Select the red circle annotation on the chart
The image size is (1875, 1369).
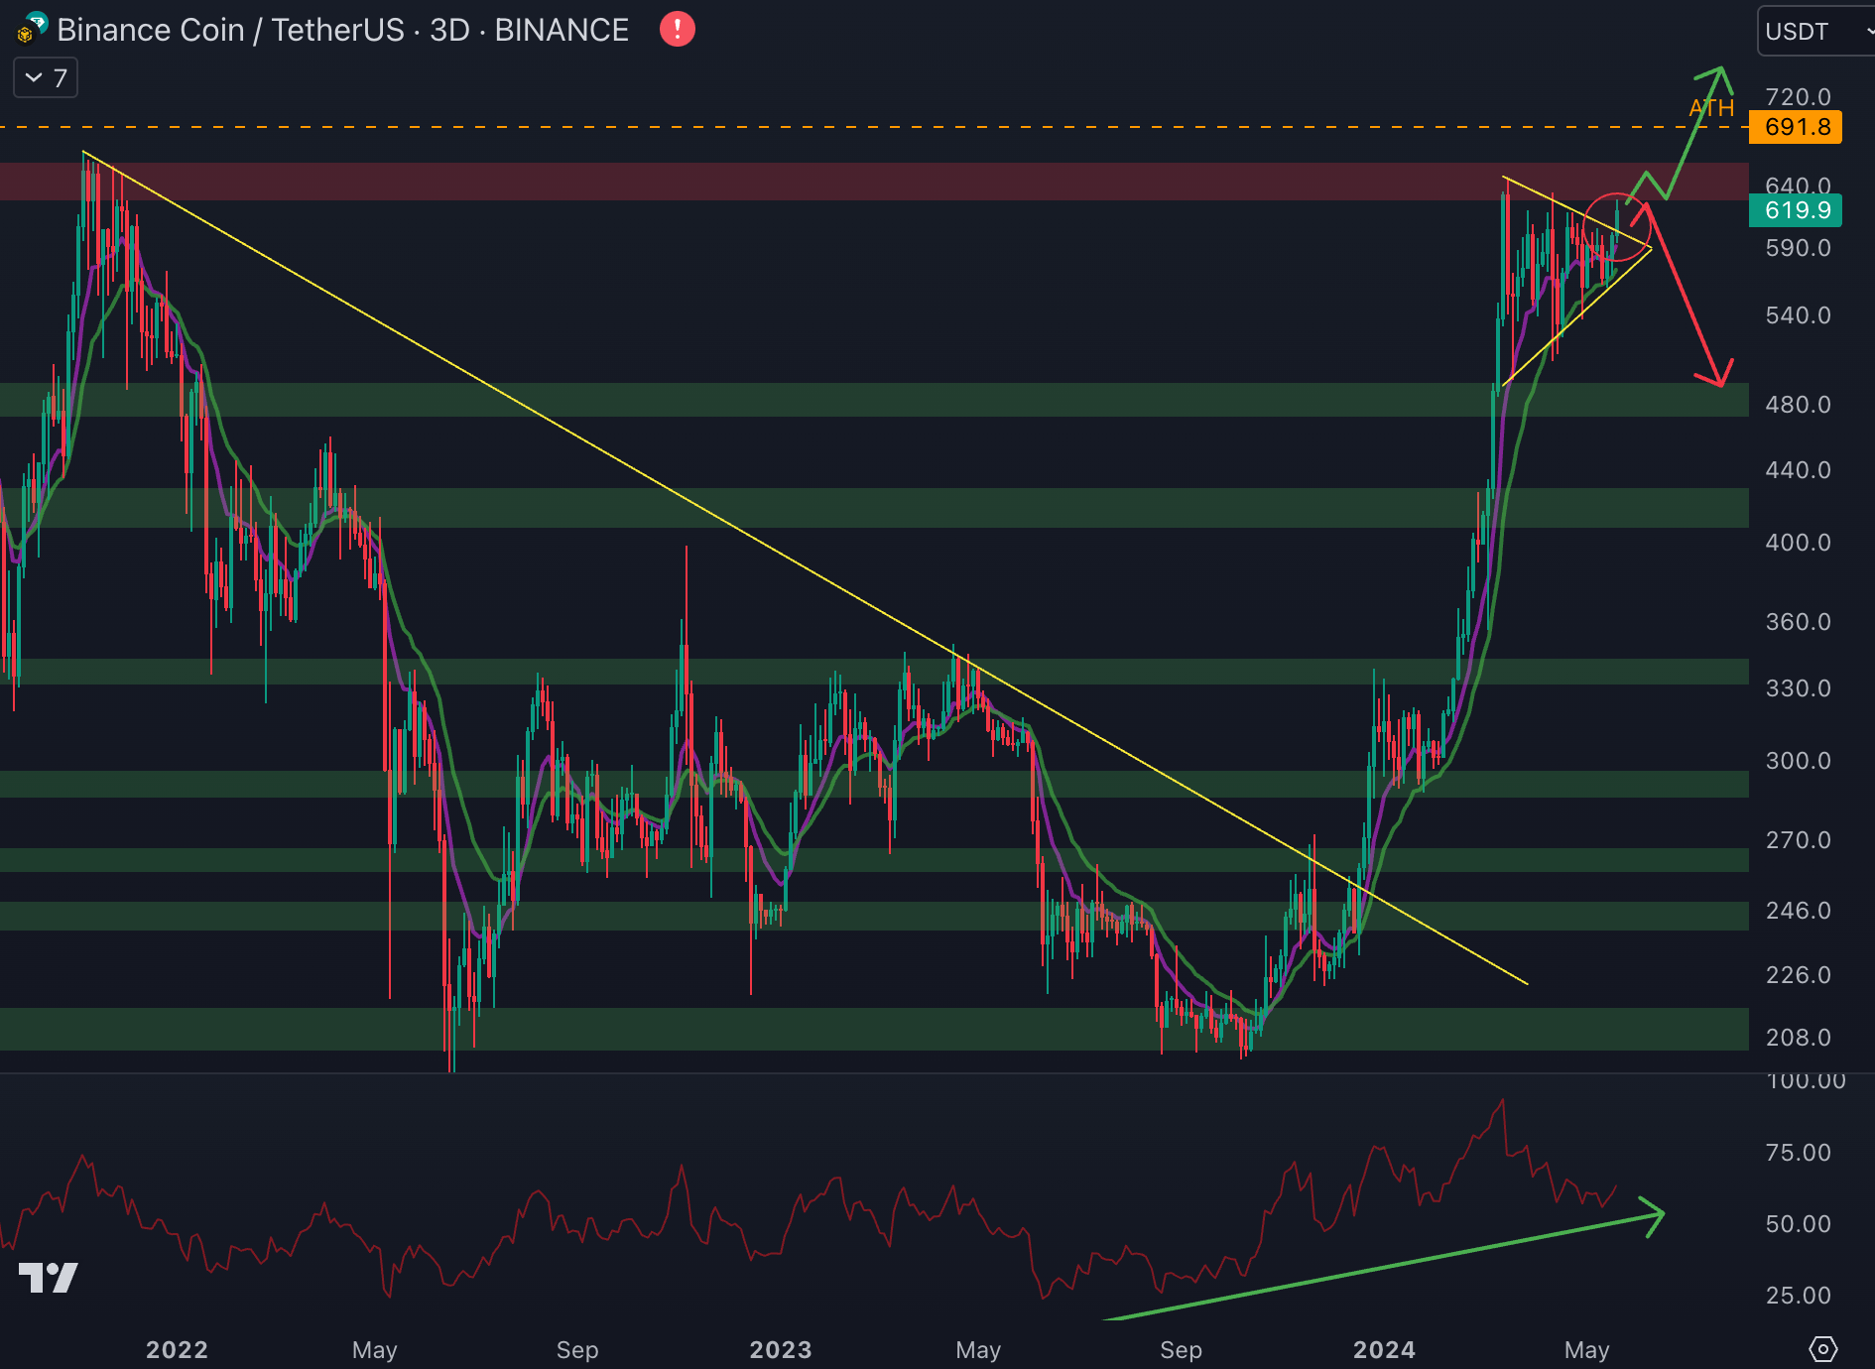point(1616,227)
